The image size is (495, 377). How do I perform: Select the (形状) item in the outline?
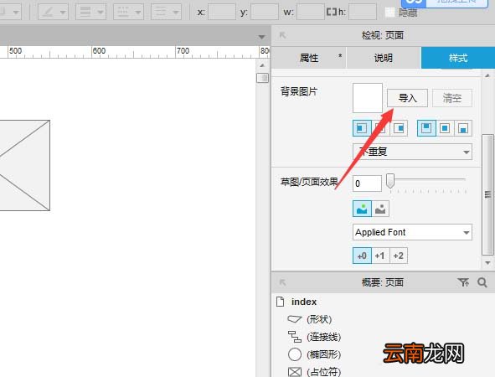pyautogui.click(x=319, y=319)
